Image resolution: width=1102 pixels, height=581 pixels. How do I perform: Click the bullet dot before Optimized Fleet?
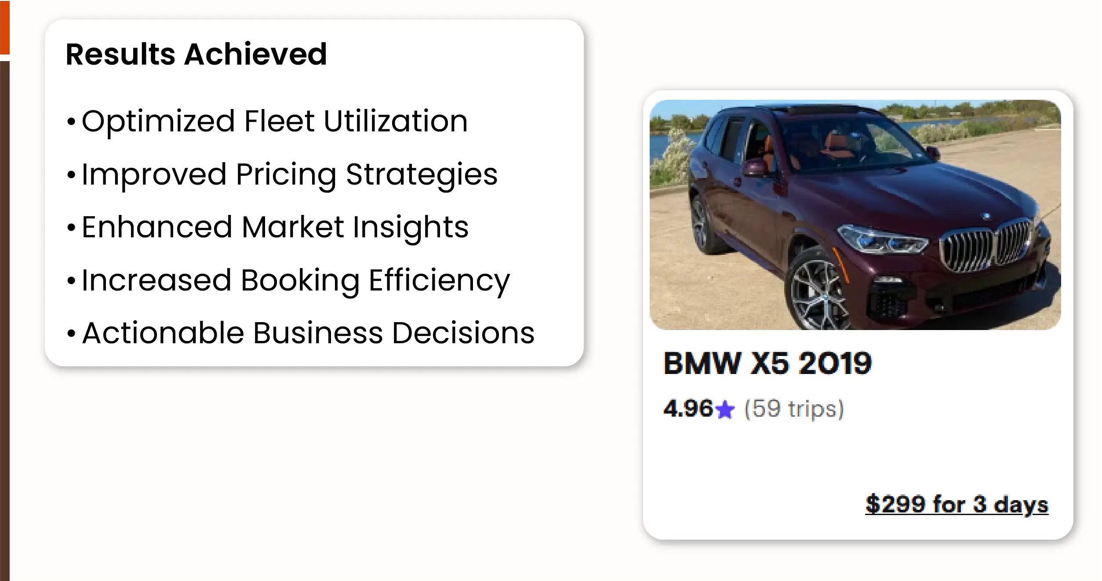click(x=71, y=122)
